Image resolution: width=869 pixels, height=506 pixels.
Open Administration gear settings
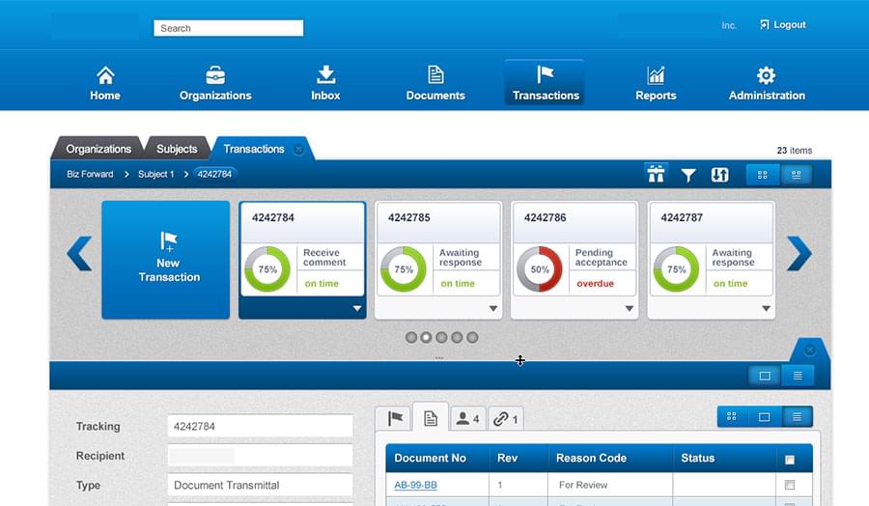767,84
